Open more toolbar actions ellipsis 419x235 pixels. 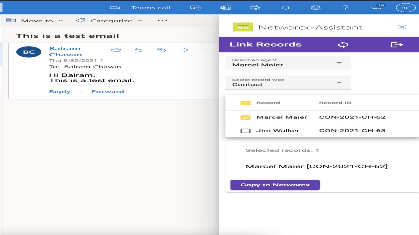click(x=163, y=21)
